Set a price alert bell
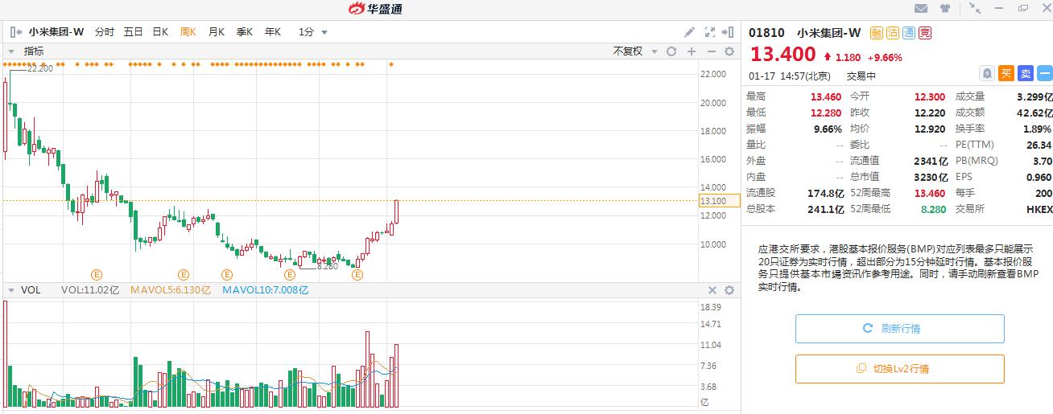 [x=987, y=73]
